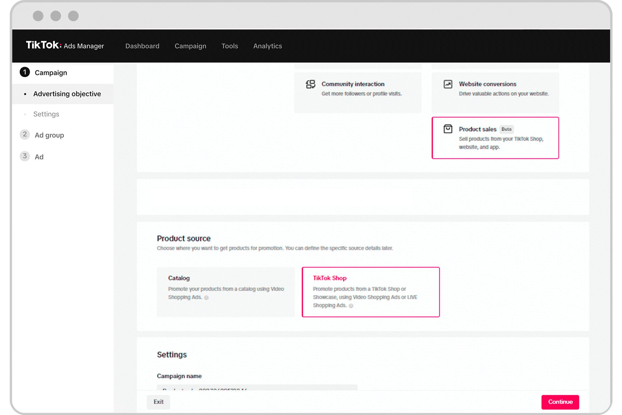Click the Ad step indicator icon
622x415 pixels.
[25, 156]
